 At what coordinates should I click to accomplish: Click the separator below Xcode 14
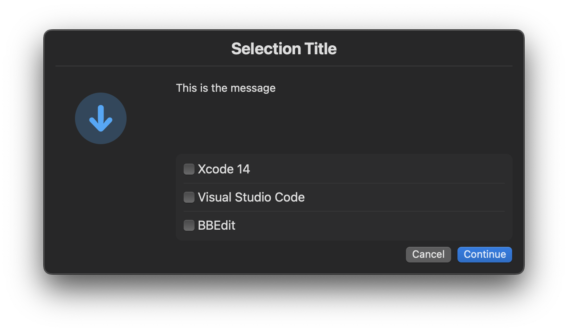(x=344, y=183)
